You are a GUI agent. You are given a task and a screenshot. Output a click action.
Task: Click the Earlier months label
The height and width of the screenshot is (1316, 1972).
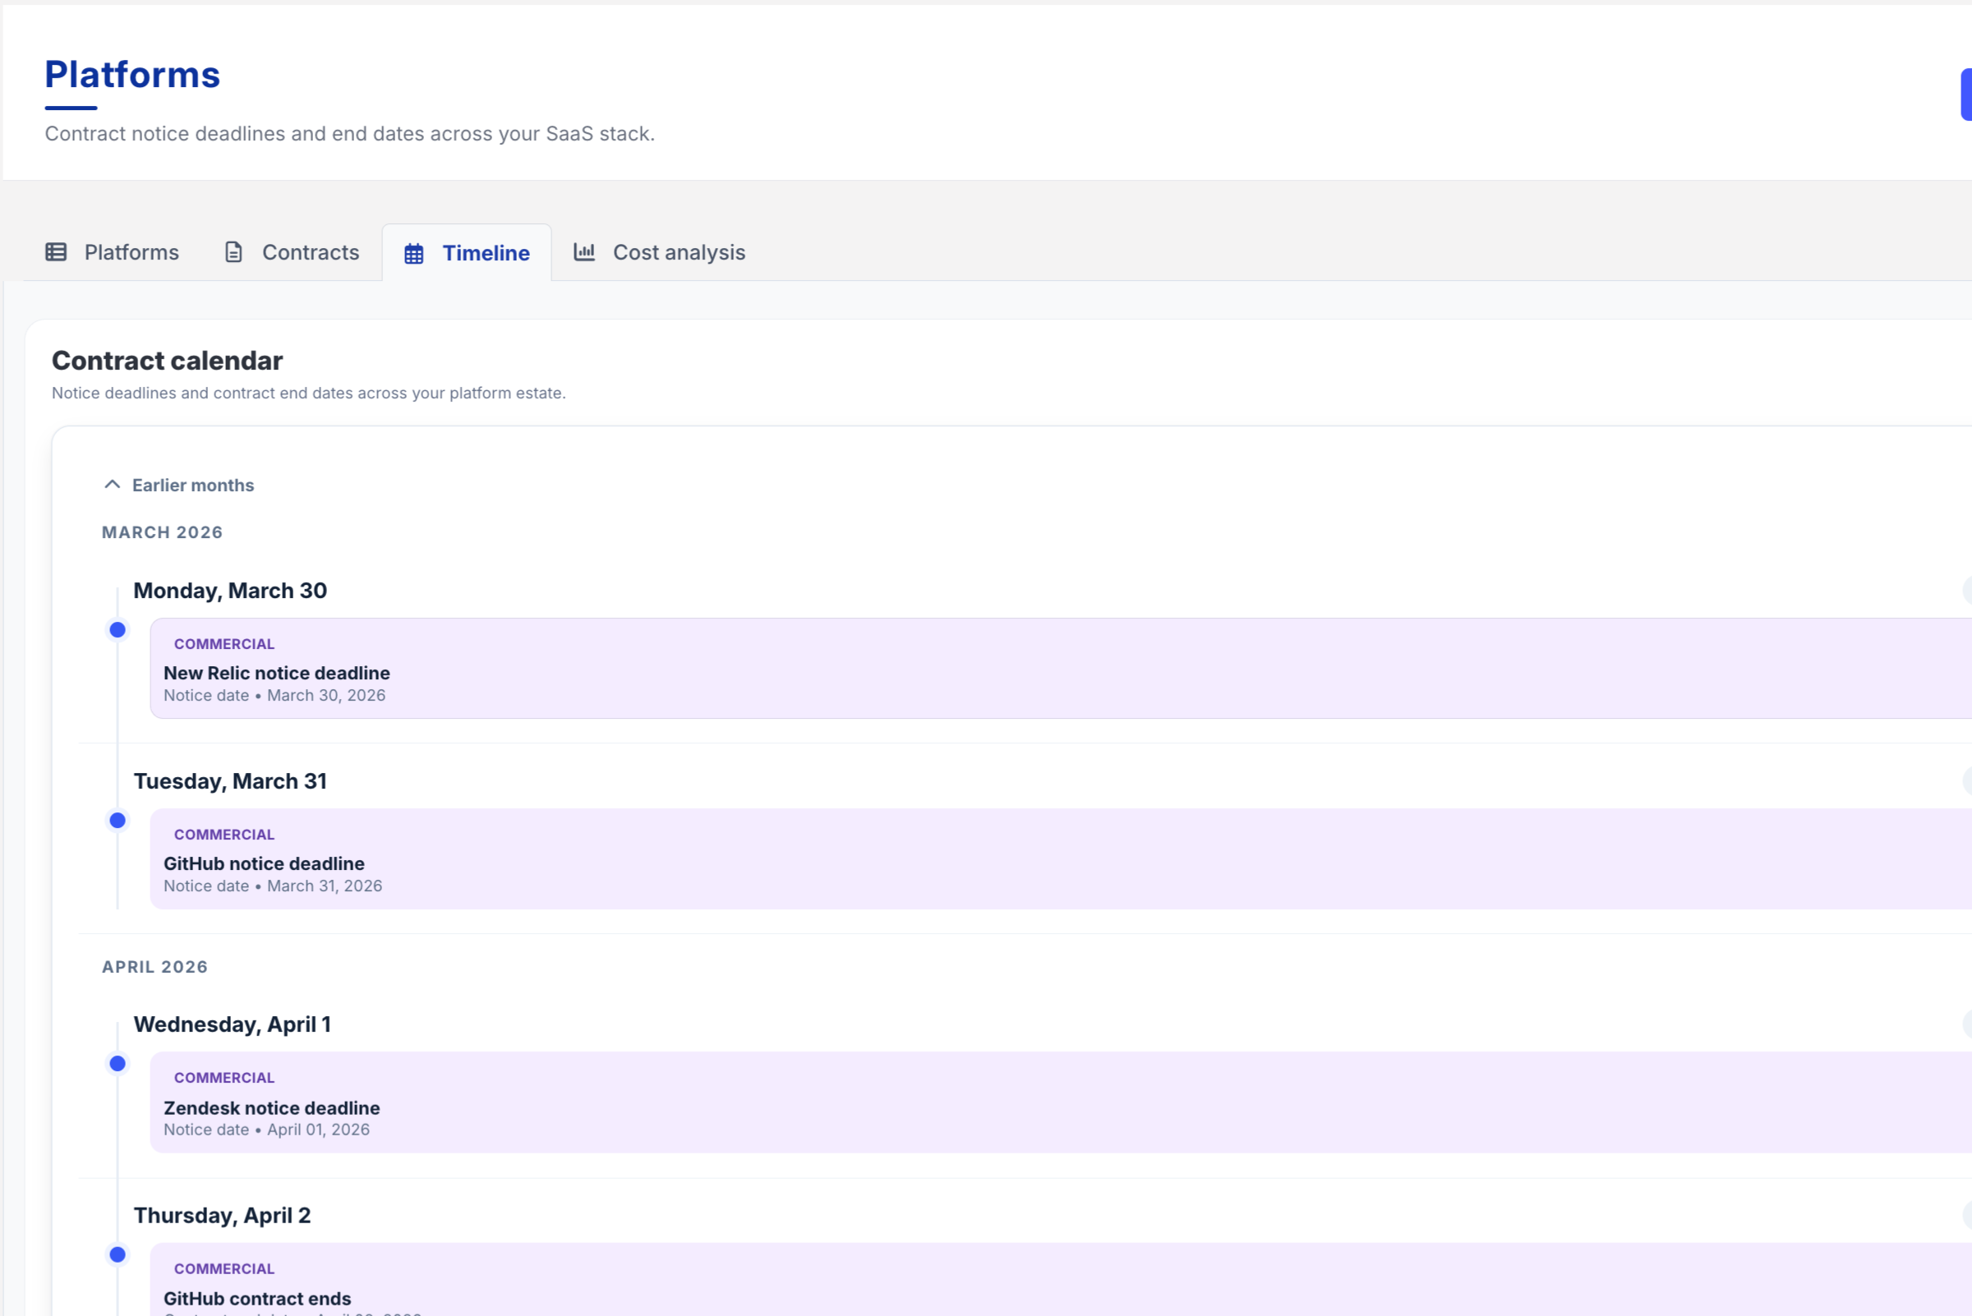tap(193, 485)
